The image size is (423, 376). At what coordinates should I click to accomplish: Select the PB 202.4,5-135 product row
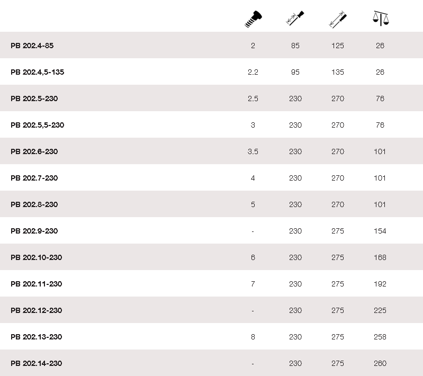point(38,72)
